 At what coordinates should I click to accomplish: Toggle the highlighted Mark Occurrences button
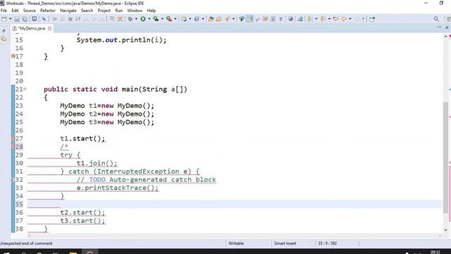coord(250,19)
